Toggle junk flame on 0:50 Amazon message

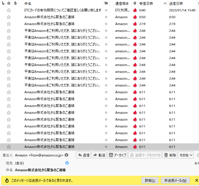click(135, 17)
